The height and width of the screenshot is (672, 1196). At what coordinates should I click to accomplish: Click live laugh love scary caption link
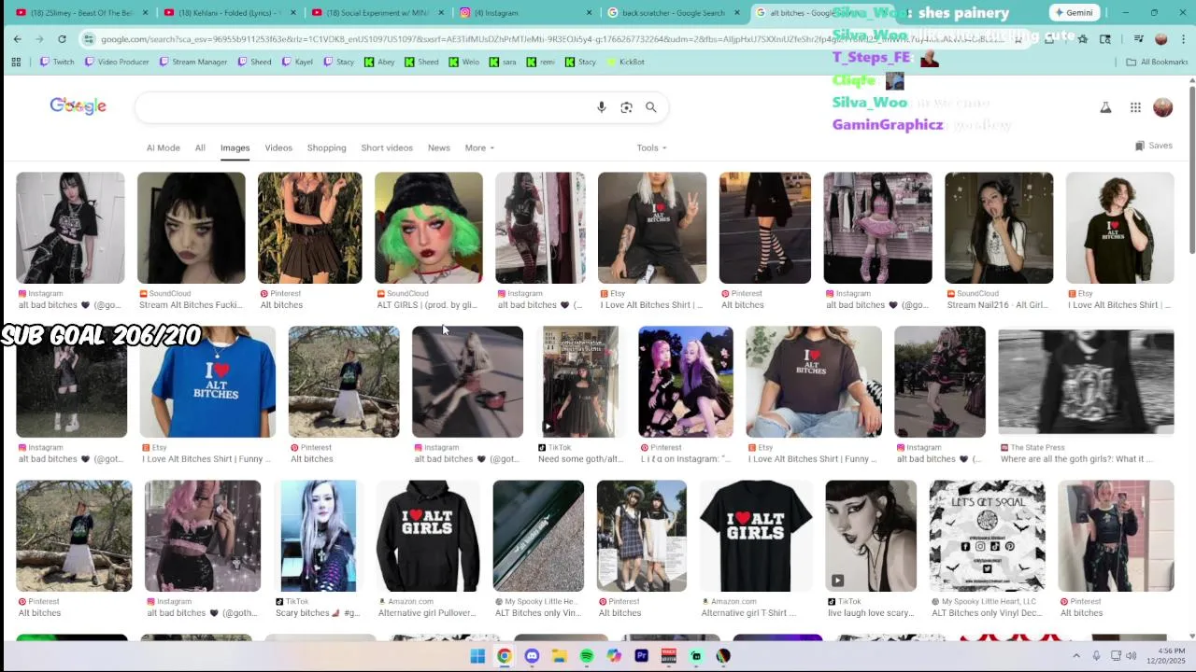tap(871, 613)
